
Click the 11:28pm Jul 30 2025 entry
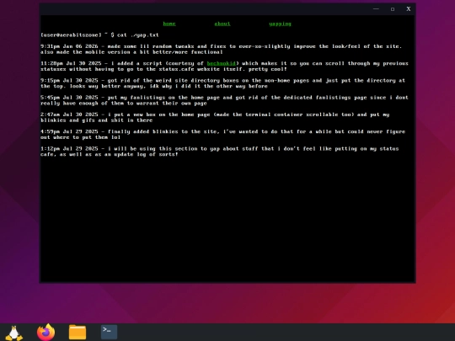point(224,67)
